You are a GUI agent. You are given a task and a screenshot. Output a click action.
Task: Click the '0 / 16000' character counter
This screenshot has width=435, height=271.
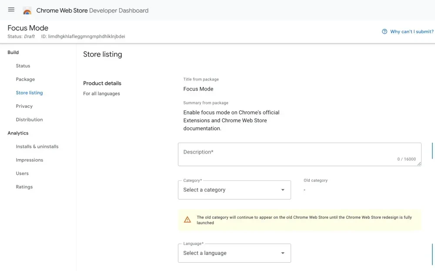(406, 159)
